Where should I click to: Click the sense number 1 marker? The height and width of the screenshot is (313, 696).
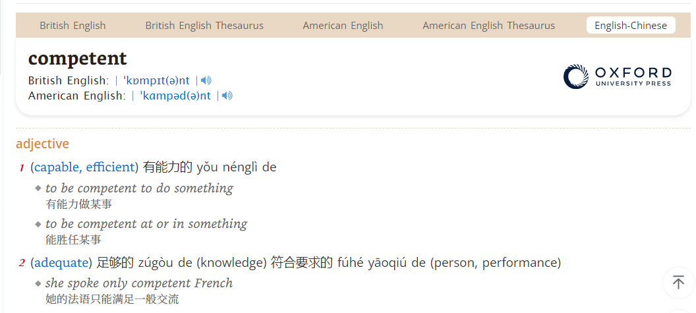(x=22, y=168)
